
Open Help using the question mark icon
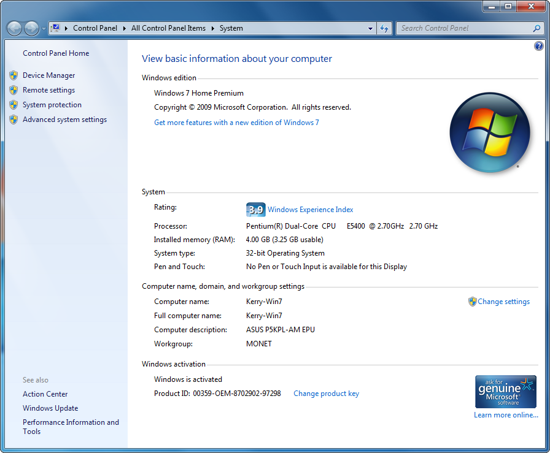539,46
